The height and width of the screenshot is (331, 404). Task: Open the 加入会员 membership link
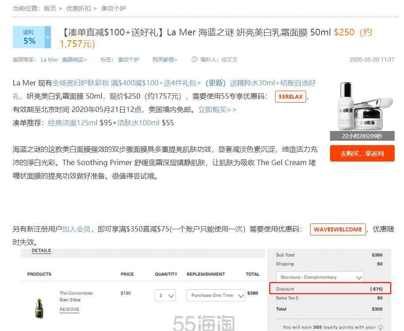click(x=76, y=229)
